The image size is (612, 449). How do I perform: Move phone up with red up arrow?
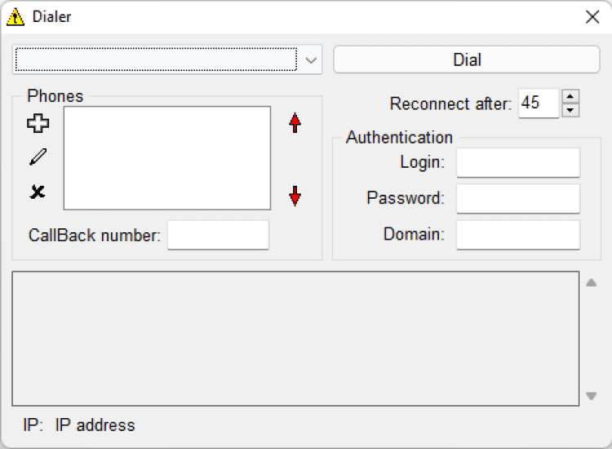click(x=295, y=124)
